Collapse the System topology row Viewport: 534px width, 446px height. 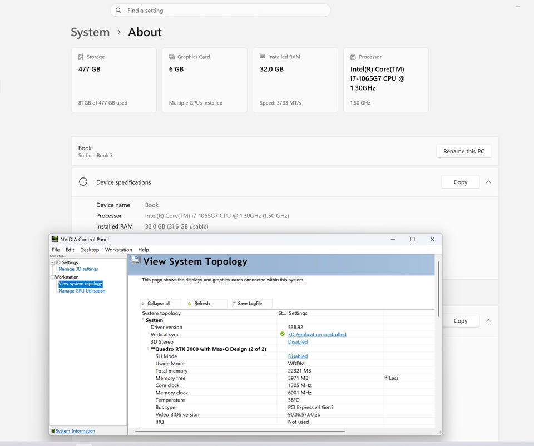coord(143,320)
